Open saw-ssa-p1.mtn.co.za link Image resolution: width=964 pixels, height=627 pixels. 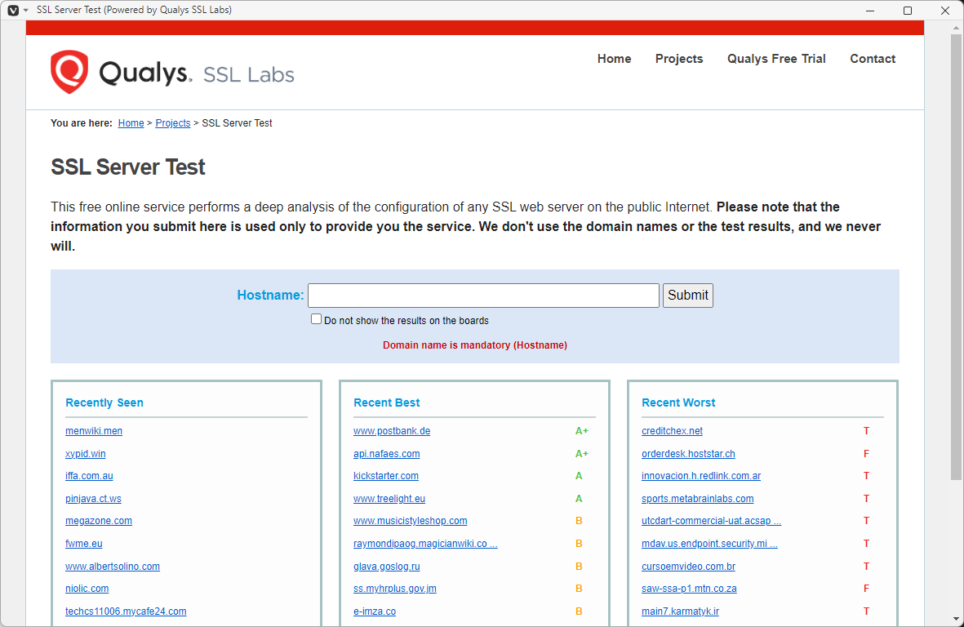(x=689, y=589)
